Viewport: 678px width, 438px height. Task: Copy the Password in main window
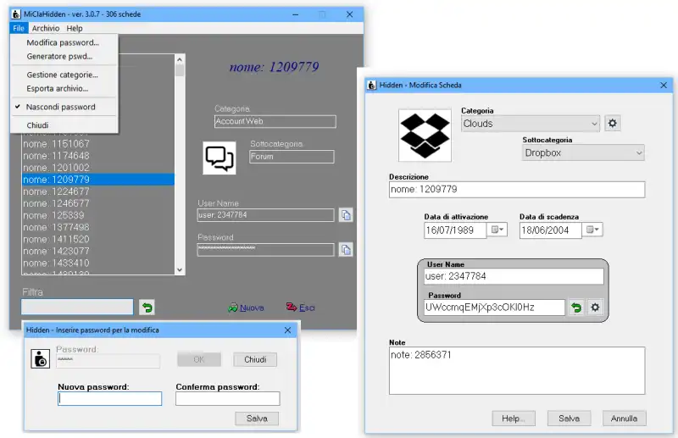coord(346,249)
